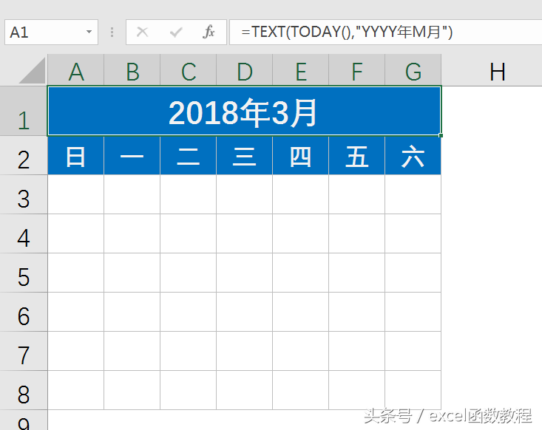Click the '一' weekday cell
Screen dimensions: 542x430
click(132, 155)
